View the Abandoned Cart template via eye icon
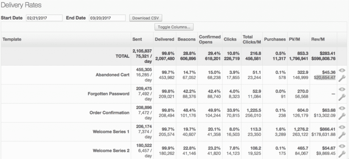The width and height of the screenshot is (349, 159). point(342,70)
